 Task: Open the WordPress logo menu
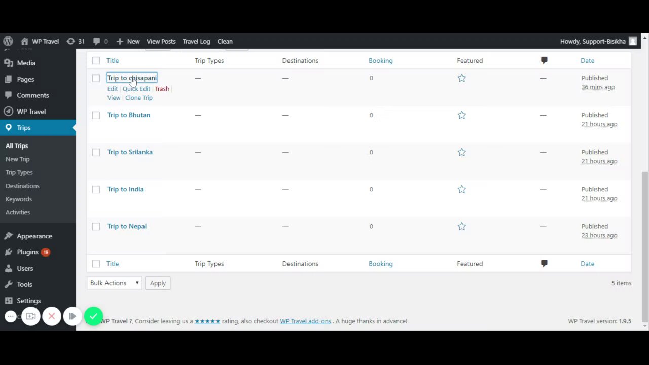pyautogui.click(x=8, y=41)
